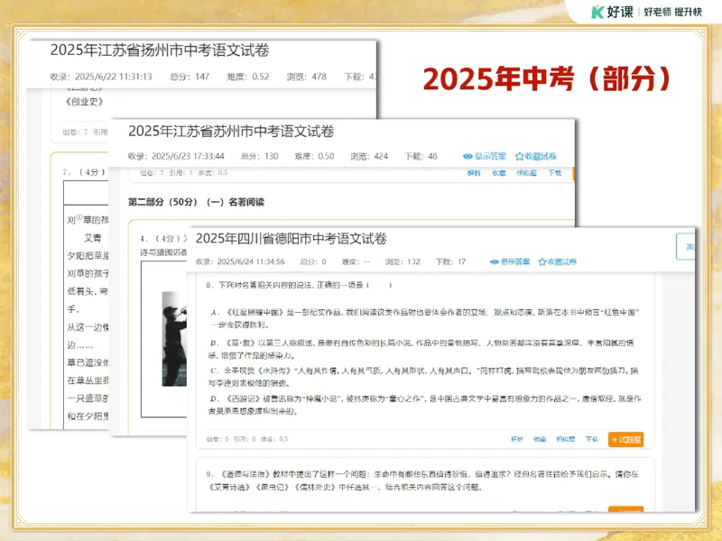
Task: Click the performer photo in Suzhou question 4
Action: [174, 339]
